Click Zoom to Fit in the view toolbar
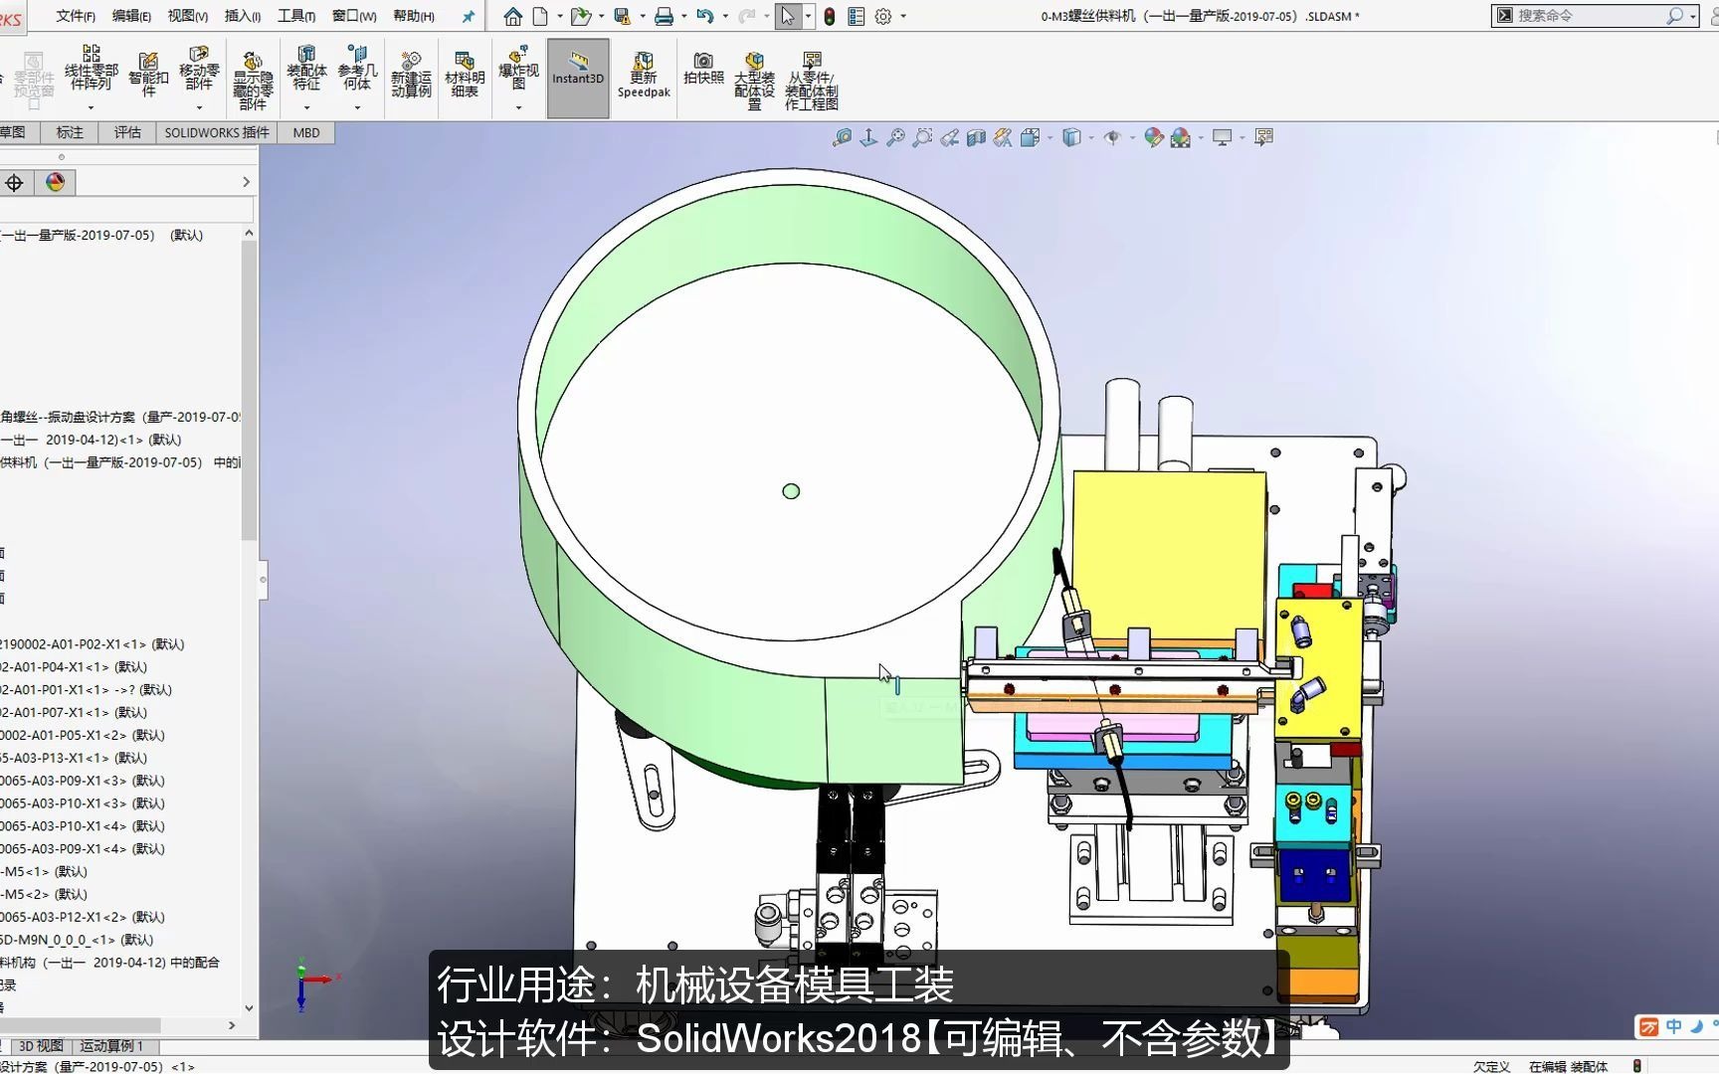The height and width of the screenshot is (1074, 1719). coord(895,137)
